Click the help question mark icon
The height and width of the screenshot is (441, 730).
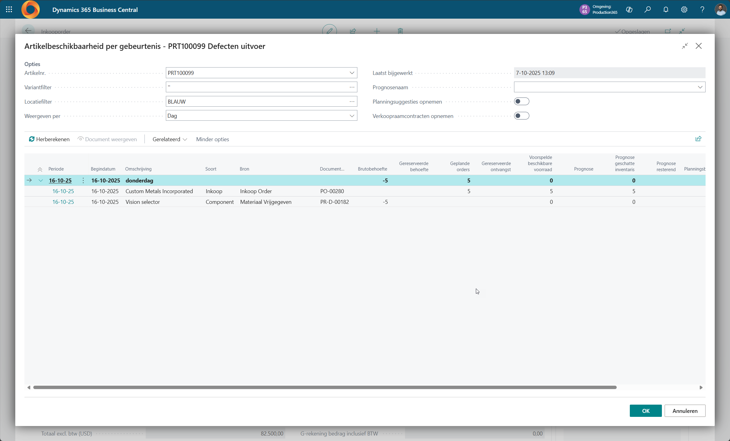tap(702, 9)
